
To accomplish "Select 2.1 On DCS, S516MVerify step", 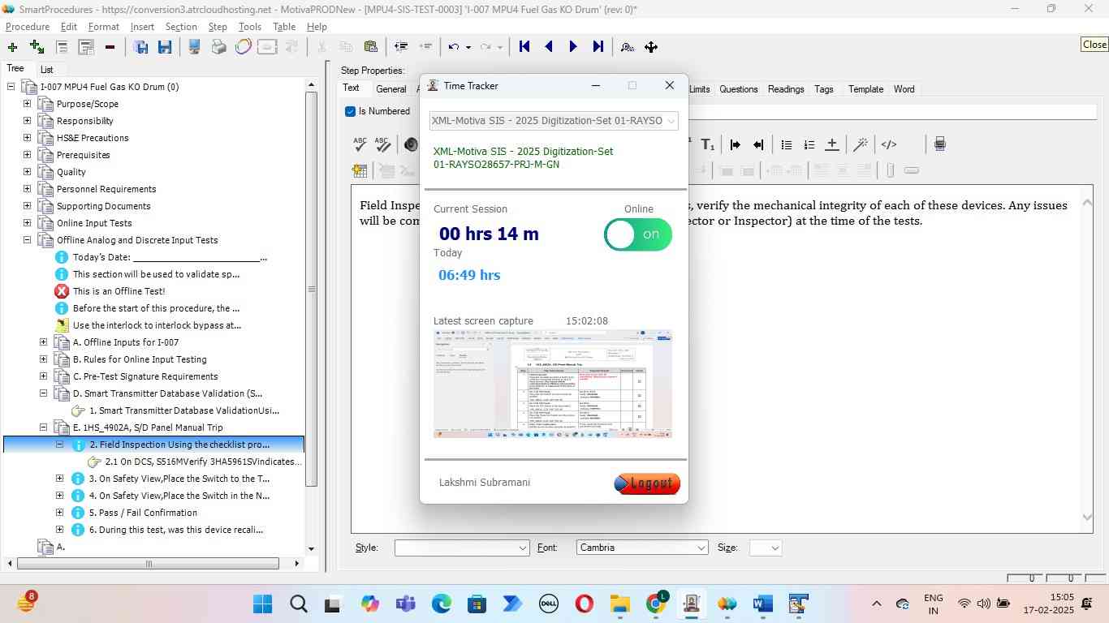I will point(203,462).
